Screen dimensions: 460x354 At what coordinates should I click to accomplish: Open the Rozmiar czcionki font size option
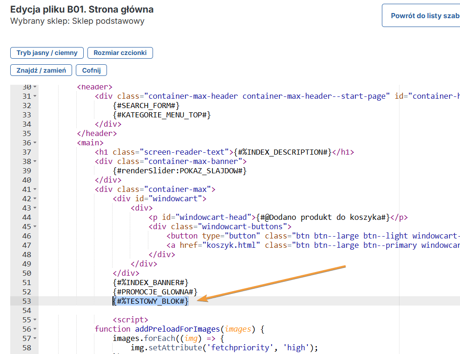tap(120, 53)
